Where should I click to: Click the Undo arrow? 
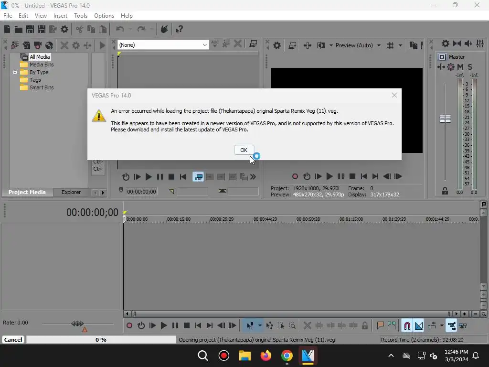(120, 29)
